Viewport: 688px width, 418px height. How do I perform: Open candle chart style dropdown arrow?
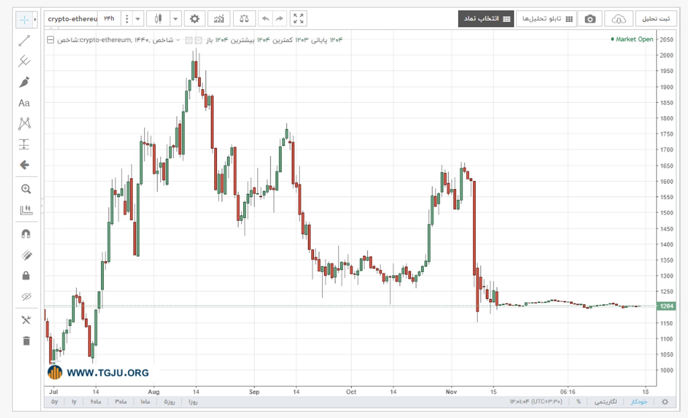coord(175,19)
